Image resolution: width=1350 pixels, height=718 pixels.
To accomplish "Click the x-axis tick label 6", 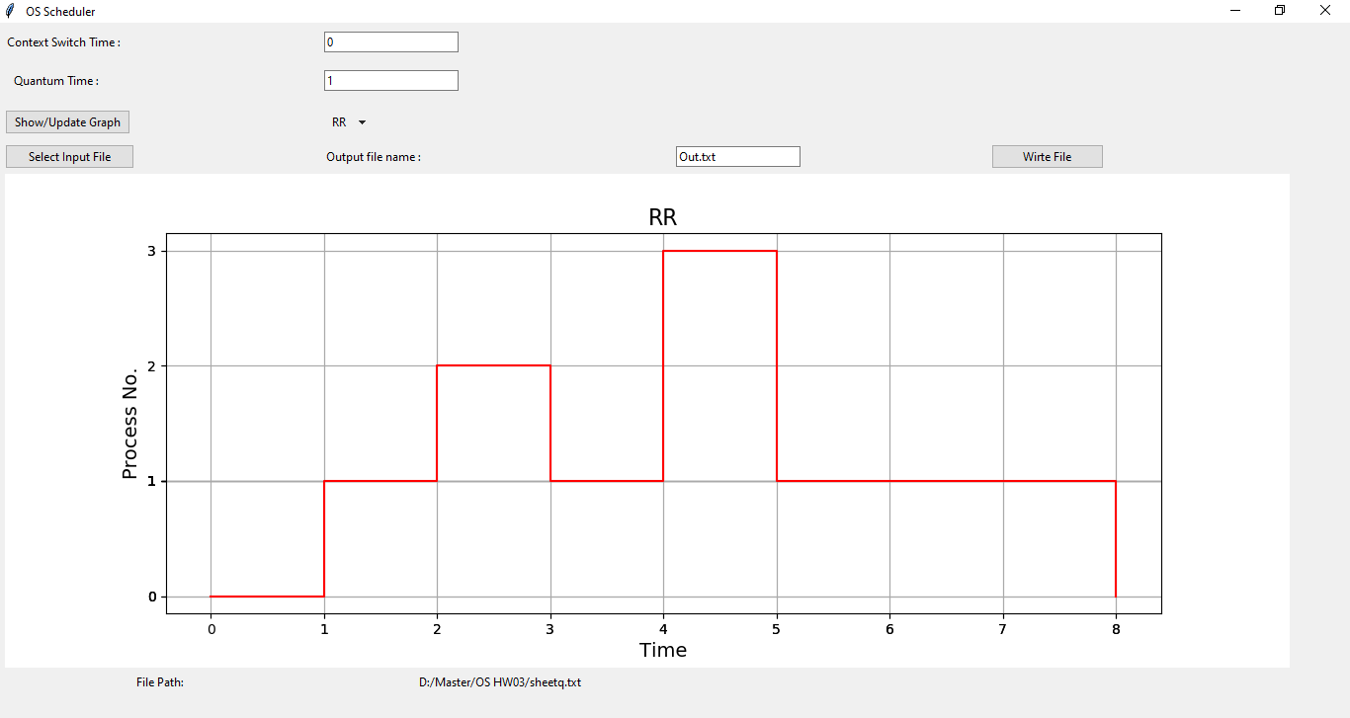I will coord(889,628).
